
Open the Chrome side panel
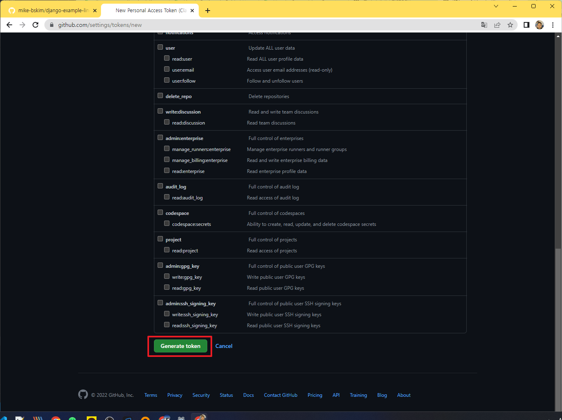coord(527,25)
